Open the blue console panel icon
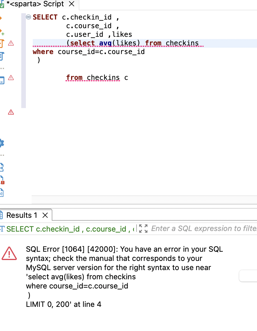257x331 pixels. [x=2, y=80]
